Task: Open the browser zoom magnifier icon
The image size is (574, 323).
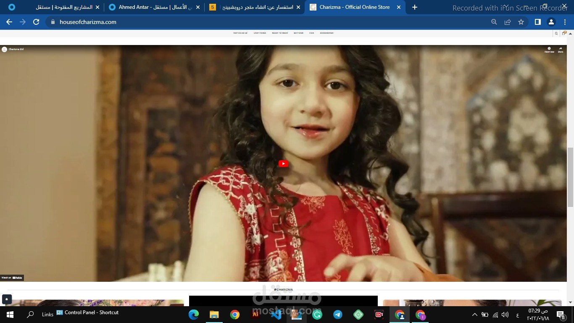Action: [x=494, y=22]
